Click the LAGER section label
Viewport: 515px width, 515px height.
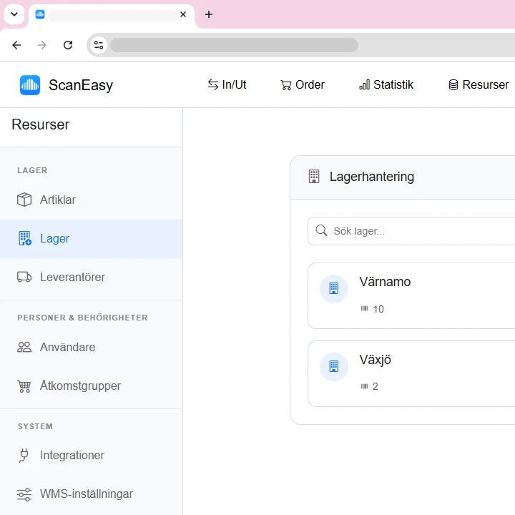(x=32, y=170)
